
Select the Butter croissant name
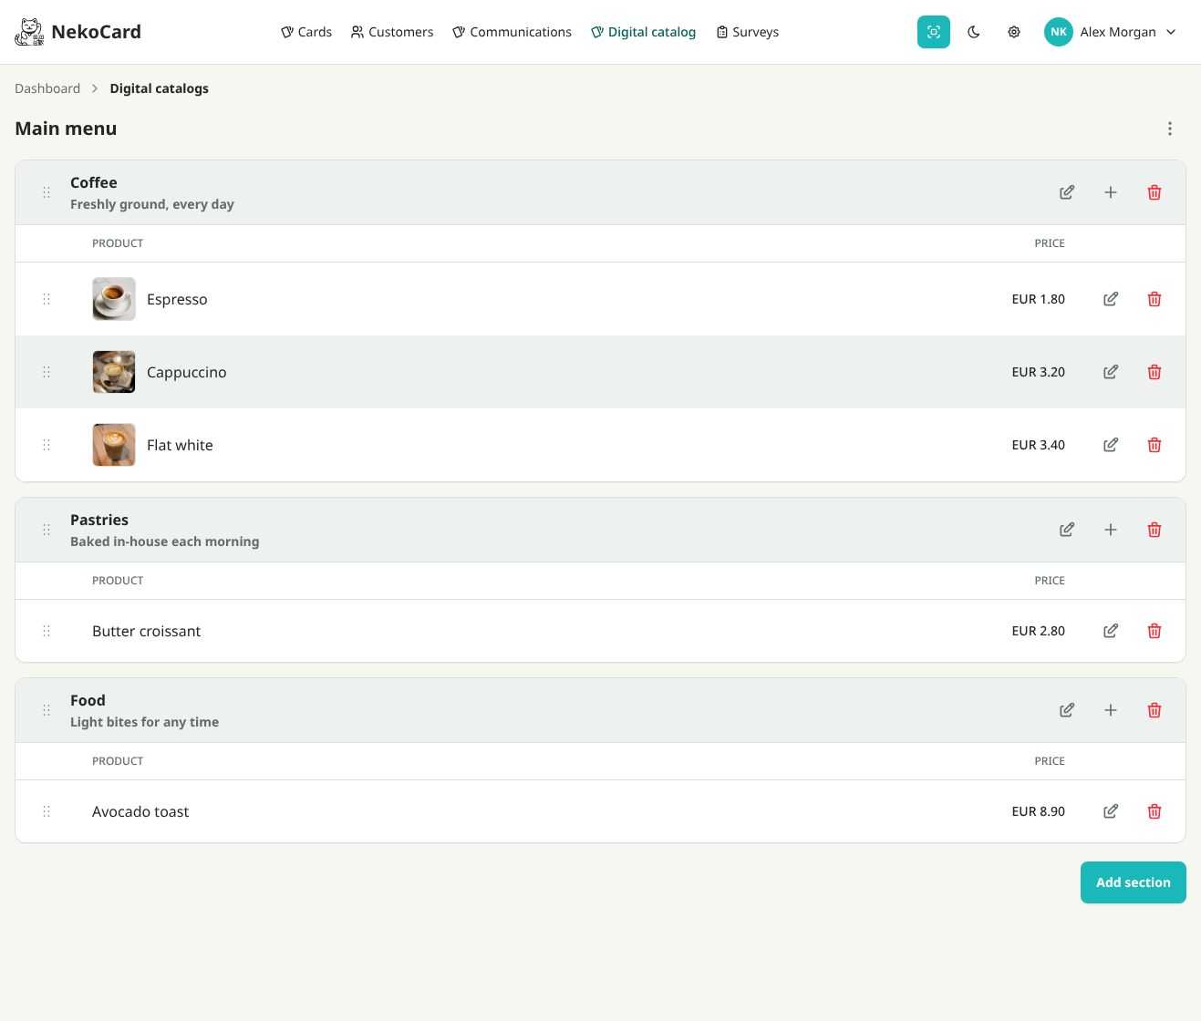147,631
